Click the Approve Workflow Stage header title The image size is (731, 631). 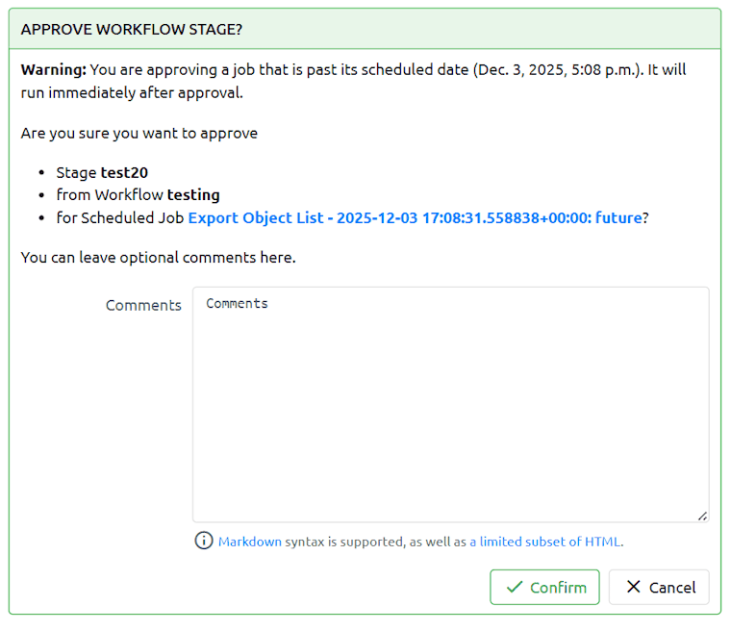click(x=131, y=29)
